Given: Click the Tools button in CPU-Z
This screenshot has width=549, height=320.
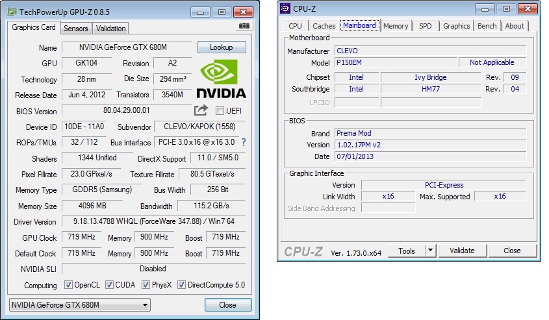Looking at the screenshot, I should point(407,251).
